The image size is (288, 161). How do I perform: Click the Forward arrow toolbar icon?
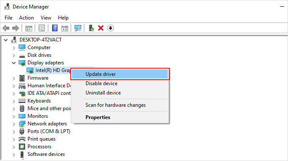16,28
